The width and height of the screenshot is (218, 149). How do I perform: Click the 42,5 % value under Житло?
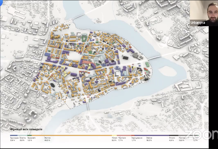pyautogui.click(x=47, y=140)
